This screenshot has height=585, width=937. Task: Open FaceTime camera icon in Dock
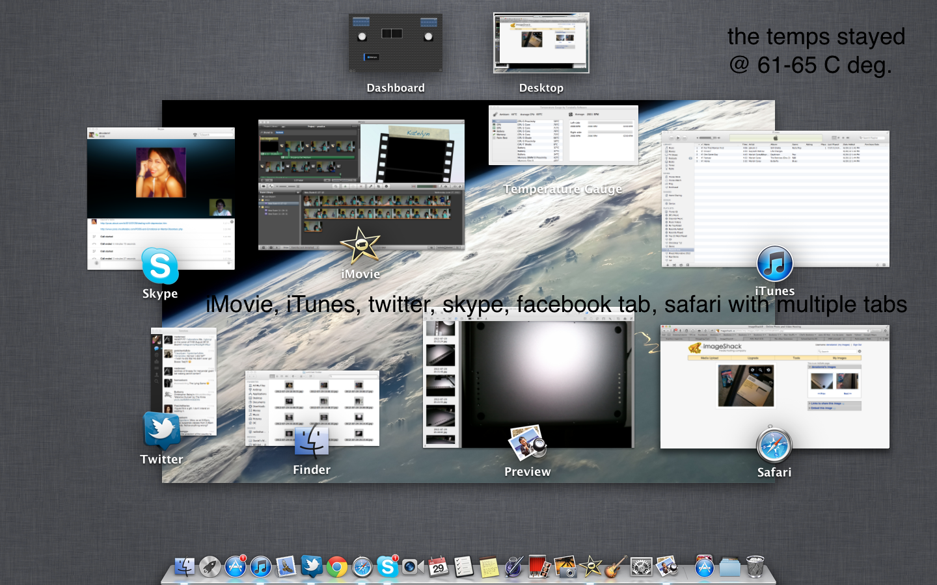point(413,567)
